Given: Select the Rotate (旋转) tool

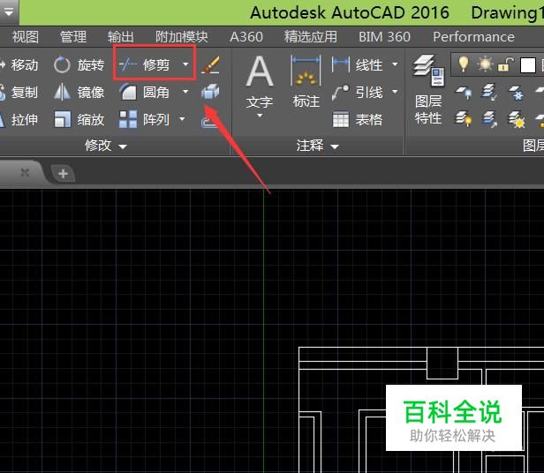Looking at the screenshot, I should tap(79, 64).
